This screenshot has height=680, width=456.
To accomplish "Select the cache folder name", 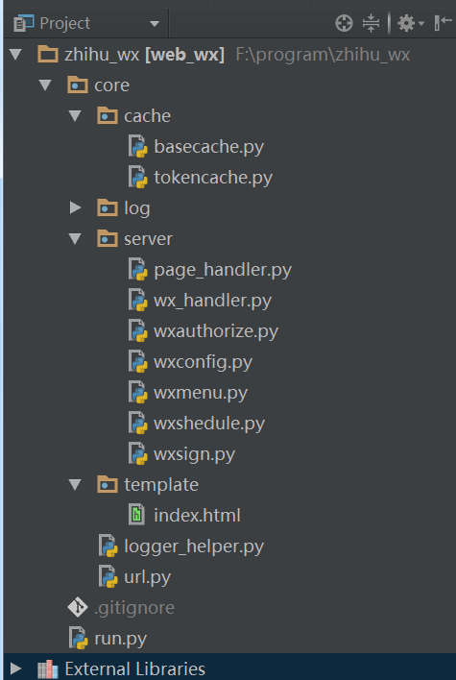I will click(x=148, y=116).
